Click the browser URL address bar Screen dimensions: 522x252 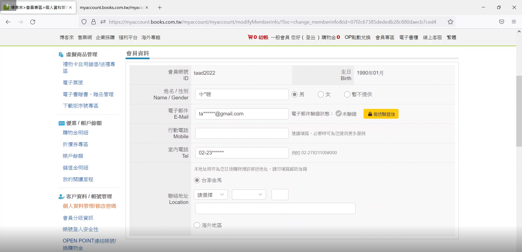click(x=272, y=22)
